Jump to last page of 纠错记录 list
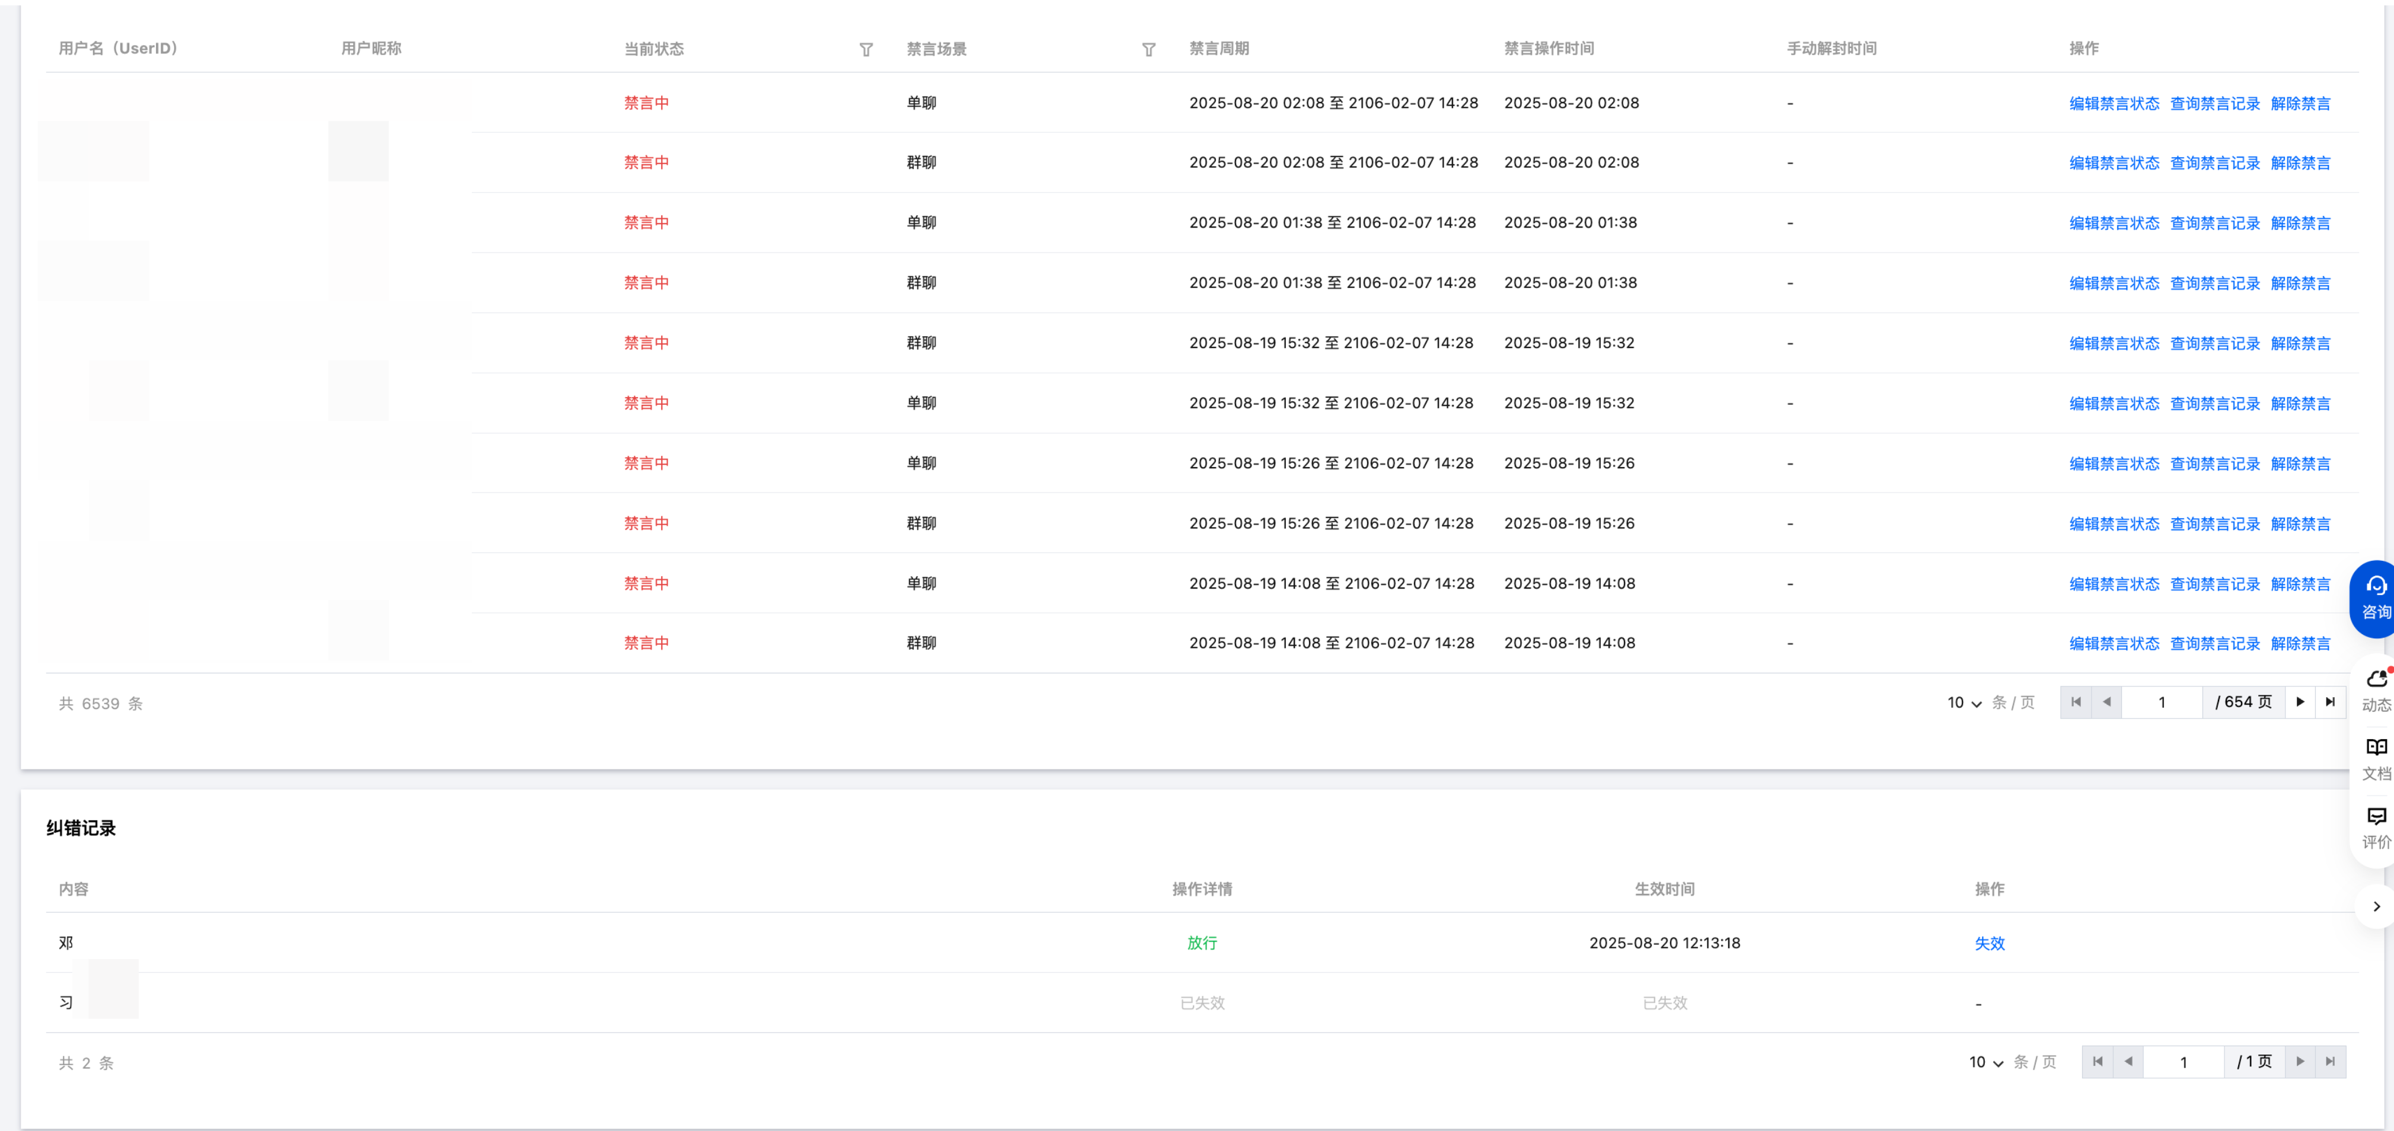Image resolution: width=2394 pixels, height=1131 pixels. [2330, 1061]
